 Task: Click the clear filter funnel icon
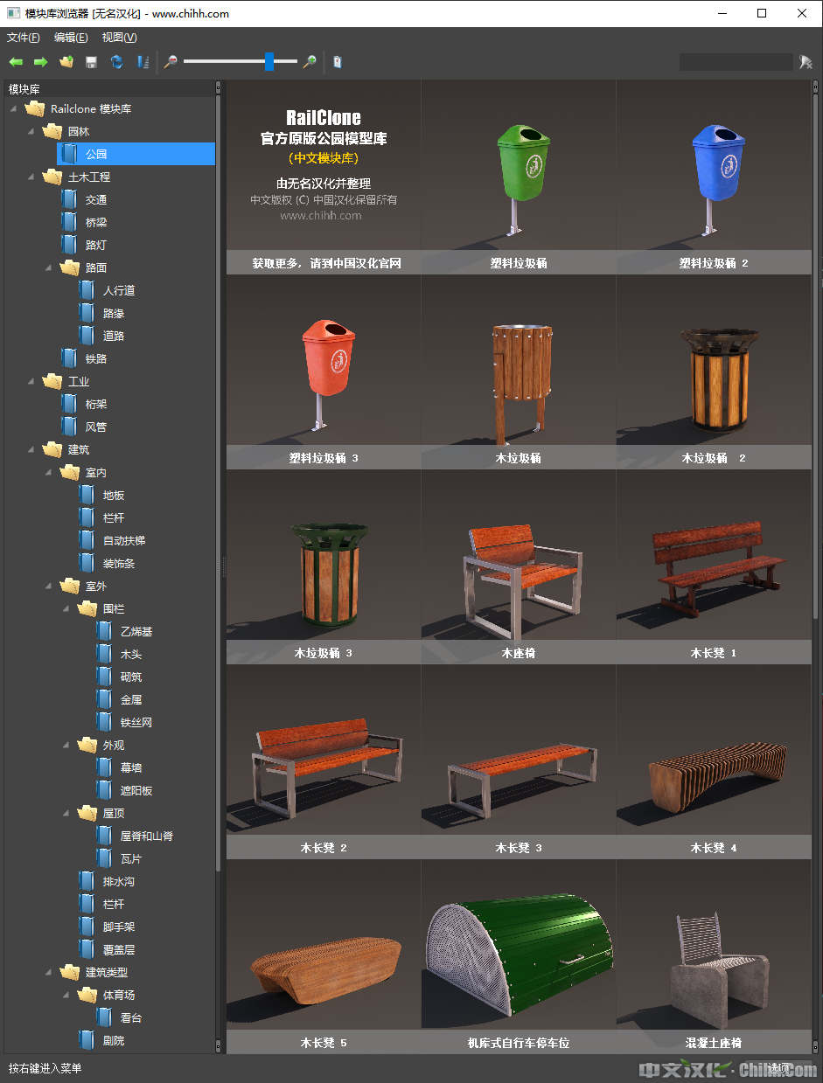[x=806, y=62]
